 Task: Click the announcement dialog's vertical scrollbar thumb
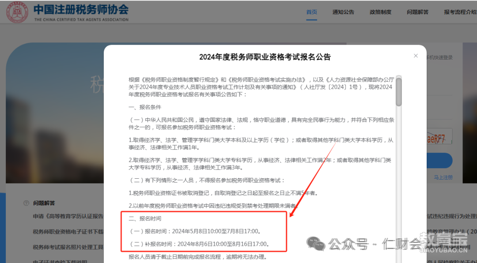[x=398, y=91]
